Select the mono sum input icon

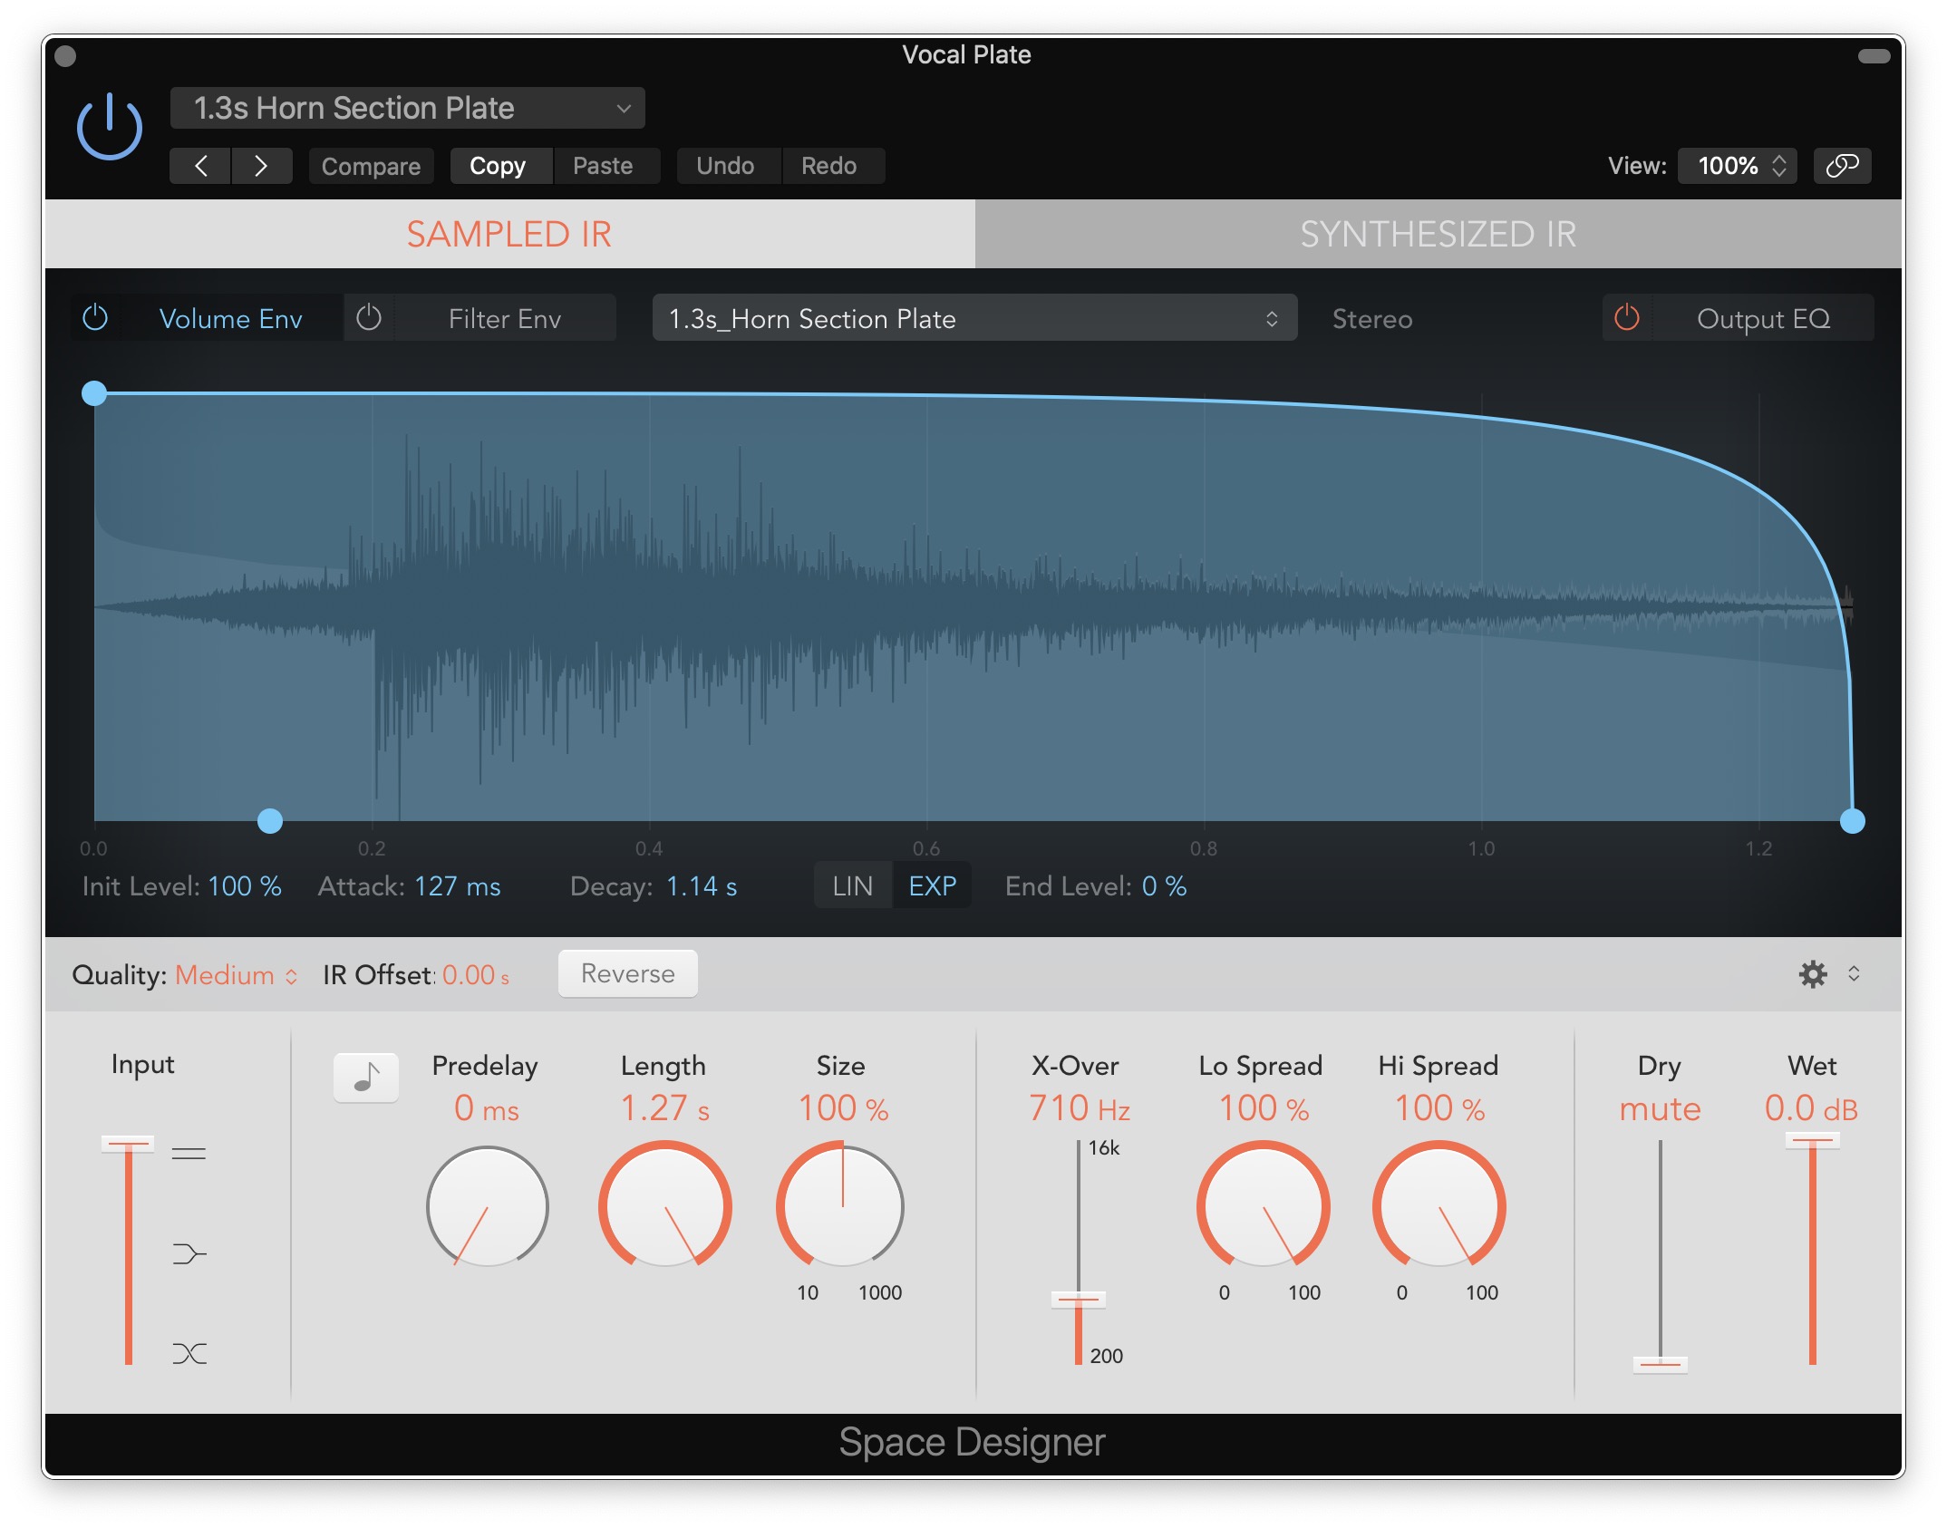click(189, 1253)
